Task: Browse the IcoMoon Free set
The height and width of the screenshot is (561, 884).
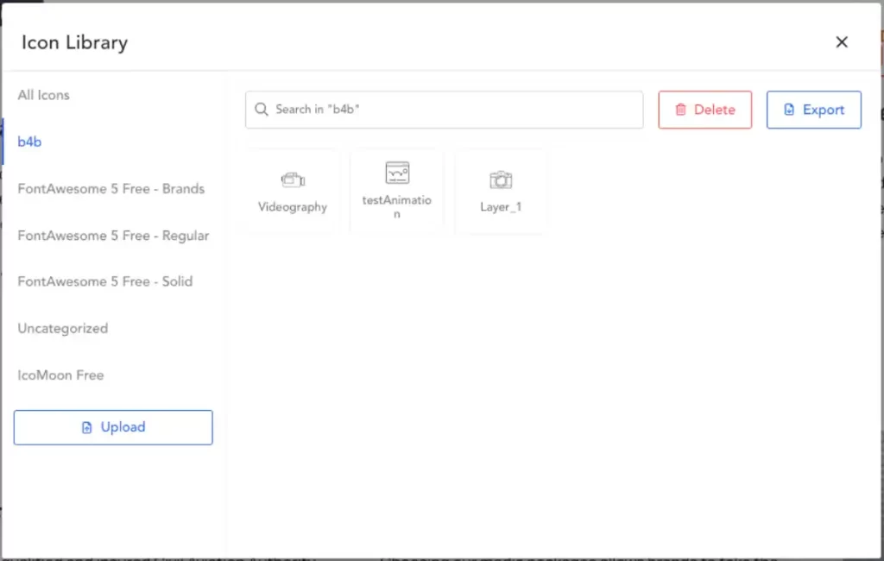Action: [60, 375]
